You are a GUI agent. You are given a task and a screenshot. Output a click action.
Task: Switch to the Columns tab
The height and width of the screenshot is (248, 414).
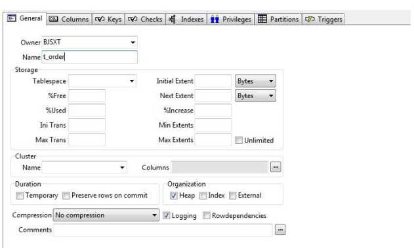(69, 19)
